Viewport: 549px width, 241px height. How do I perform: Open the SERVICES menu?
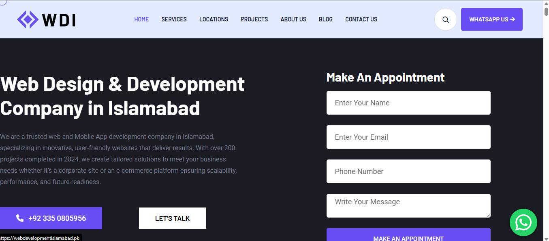click(174, 19)
